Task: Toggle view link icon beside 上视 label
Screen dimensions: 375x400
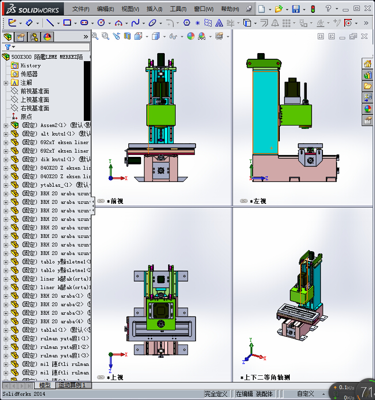Action: click(101, 377)
